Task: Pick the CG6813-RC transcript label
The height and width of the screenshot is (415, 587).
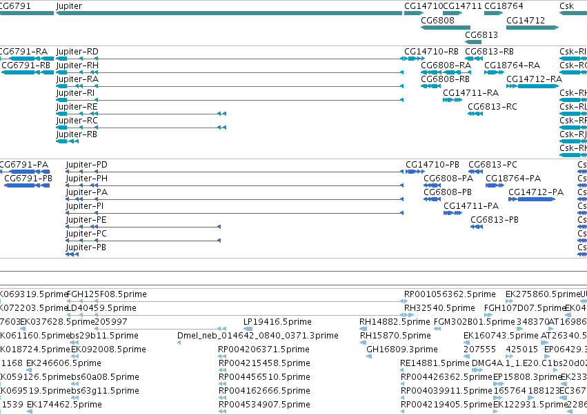Action: 493,107
